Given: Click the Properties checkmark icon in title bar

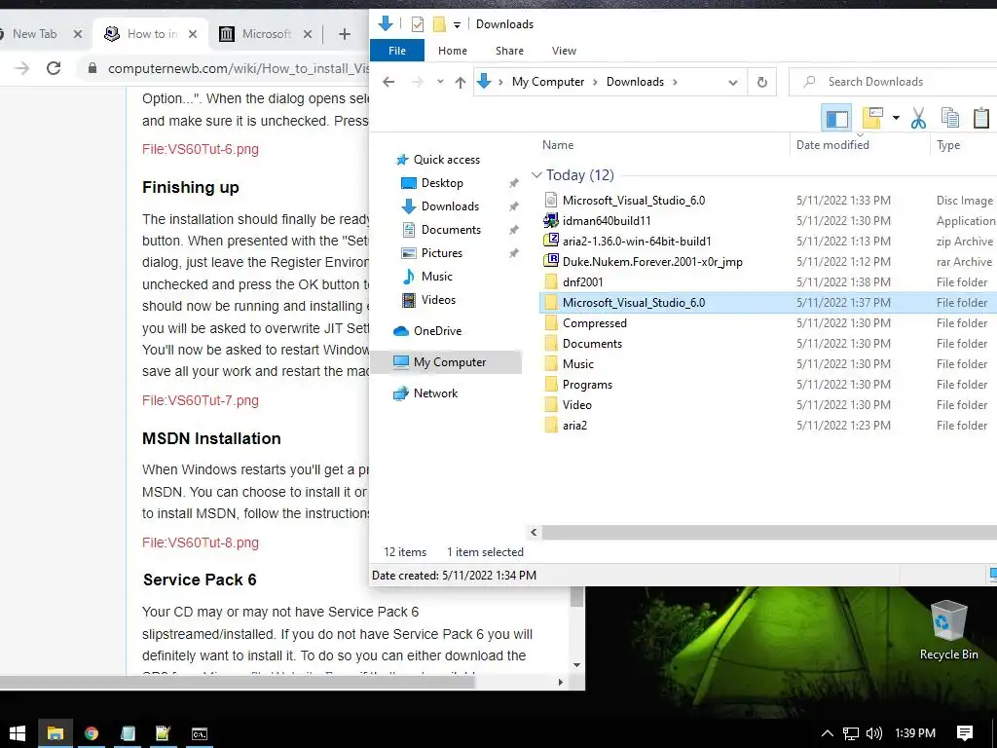Looking at the screenshot, I should click(x=417, y=24).
